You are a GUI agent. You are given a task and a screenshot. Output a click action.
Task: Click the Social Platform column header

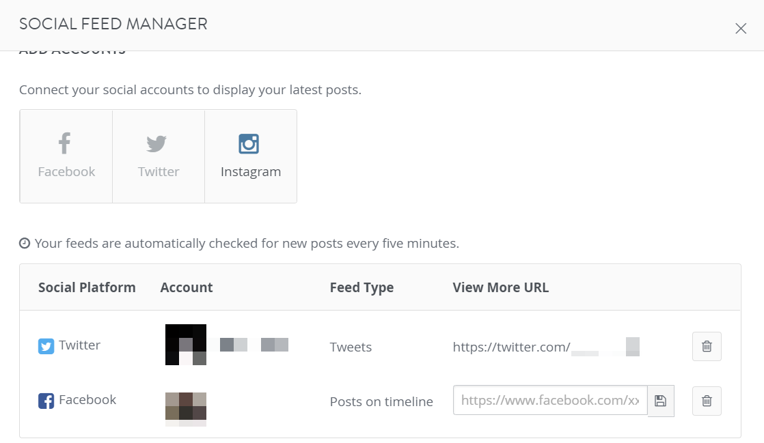pyautogui.click(x=87, y=287)
